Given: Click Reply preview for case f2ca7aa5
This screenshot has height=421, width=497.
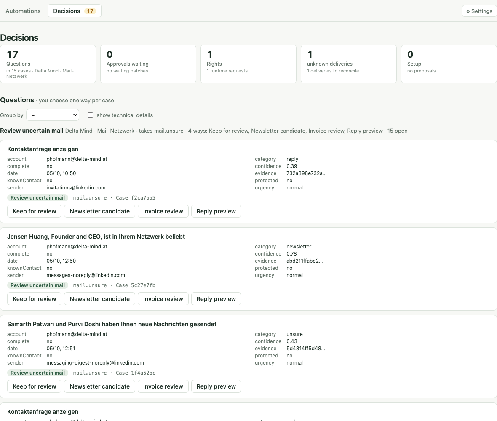Looking at the screenshot, I should pyautogui.click(x=216, y=211).
